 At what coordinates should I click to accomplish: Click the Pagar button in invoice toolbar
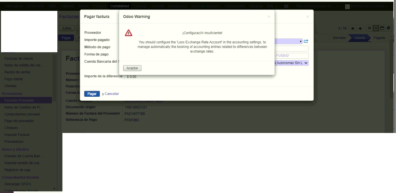pyautogui.click(x=66, y=38)
